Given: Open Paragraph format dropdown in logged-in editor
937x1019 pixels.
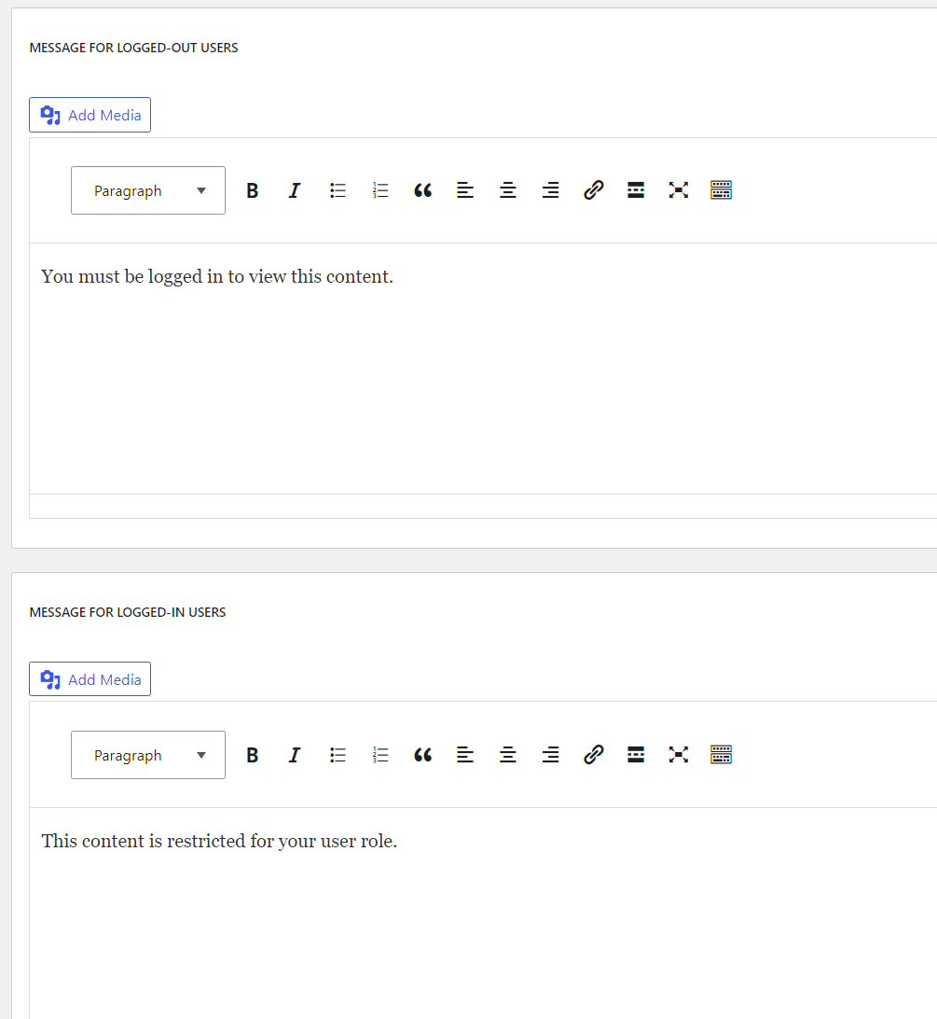Looking at the screenshot, I should [x=148, y=755].
